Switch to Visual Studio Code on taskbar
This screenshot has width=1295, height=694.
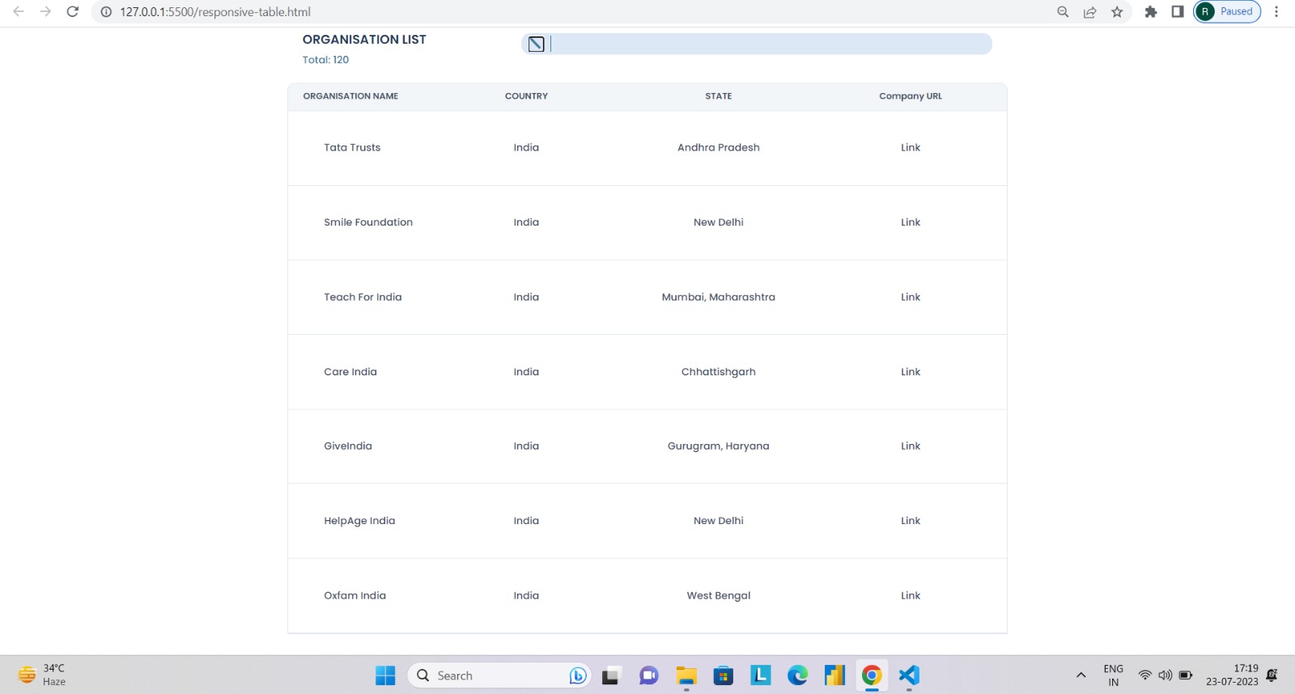click(909, 675)
